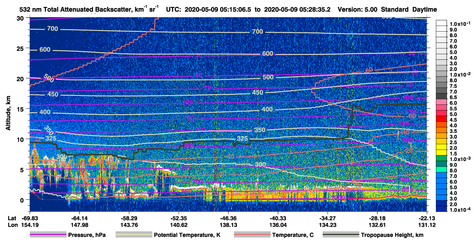Click the color bar label 4.5
Viewport: 474px width, 243px height.
tap(454, 120)
